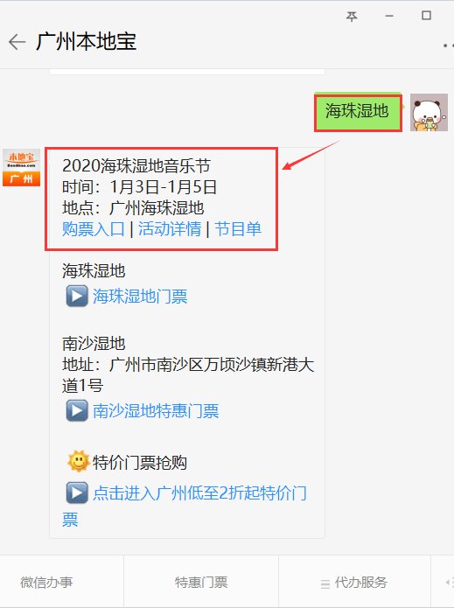Screen dimensions: 454x608
Task: Click play icon beside 点击进入广州低至2折起特价门票
Action: 77,493
